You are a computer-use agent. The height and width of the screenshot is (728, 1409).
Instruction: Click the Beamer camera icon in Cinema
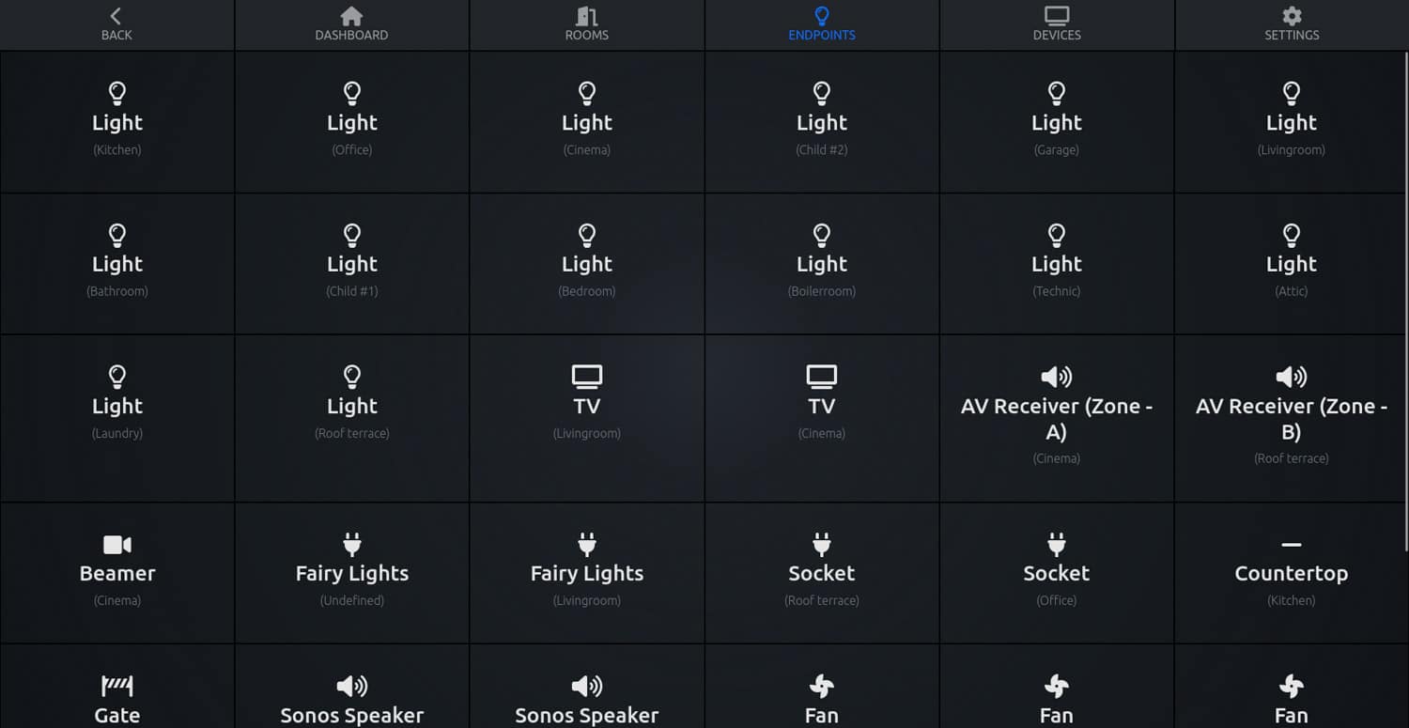click(x=117, y=545)
